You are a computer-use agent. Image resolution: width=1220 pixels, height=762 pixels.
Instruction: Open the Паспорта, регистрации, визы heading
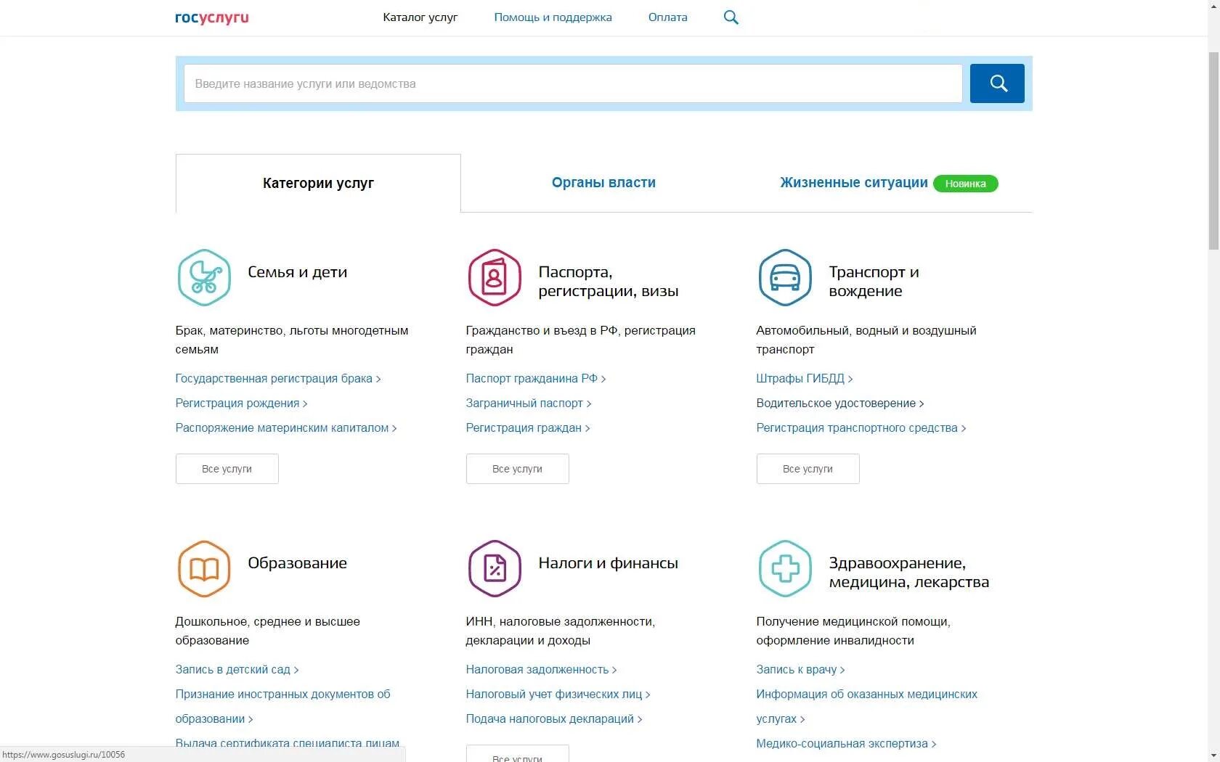tap(609, 282)
